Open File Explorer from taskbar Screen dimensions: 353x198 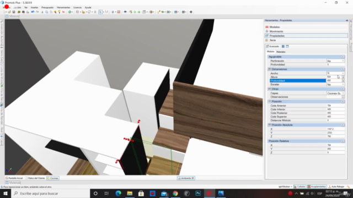coord(130,193)
